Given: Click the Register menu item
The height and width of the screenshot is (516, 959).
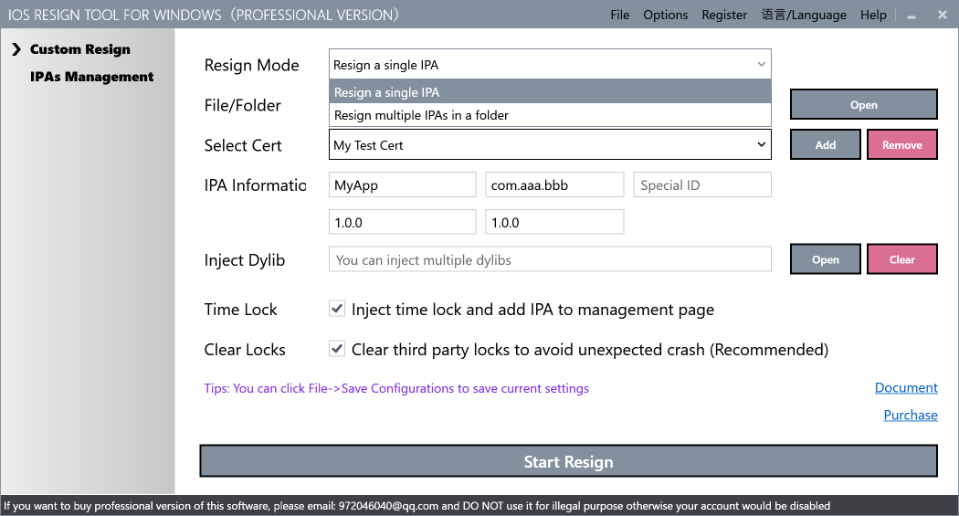Looking at the screenshot, I should pyautogui.click(x=724, y=15).
